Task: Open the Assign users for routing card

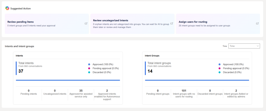Action: click(x=218, y=24)
